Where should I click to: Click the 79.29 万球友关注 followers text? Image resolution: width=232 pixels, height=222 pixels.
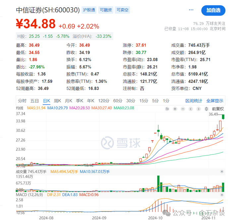209,24
